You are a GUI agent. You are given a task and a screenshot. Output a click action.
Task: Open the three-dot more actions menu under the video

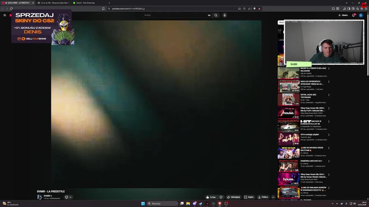tap(273, 197)
